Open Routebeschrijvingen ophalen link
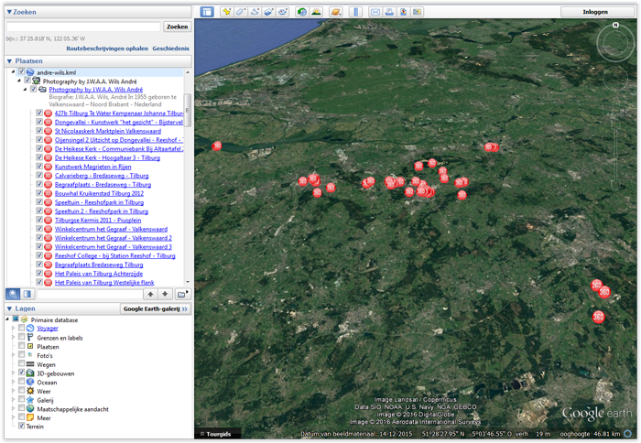The image size is (641, 443). (107, 49)
